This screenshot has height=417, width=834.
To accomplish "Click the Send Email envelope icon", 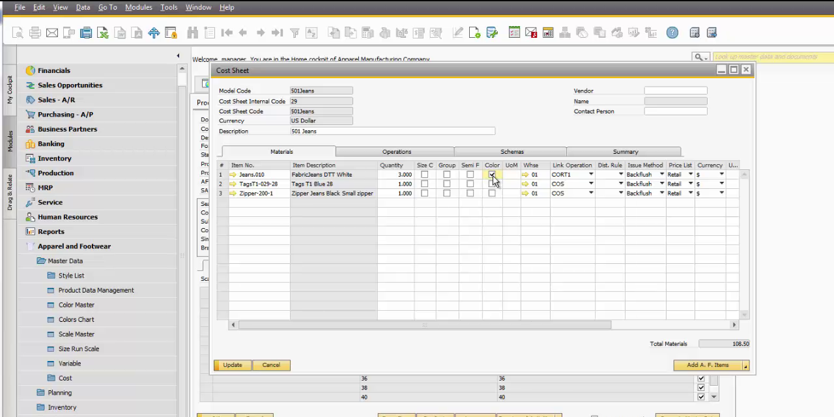I will pos(52,33).
